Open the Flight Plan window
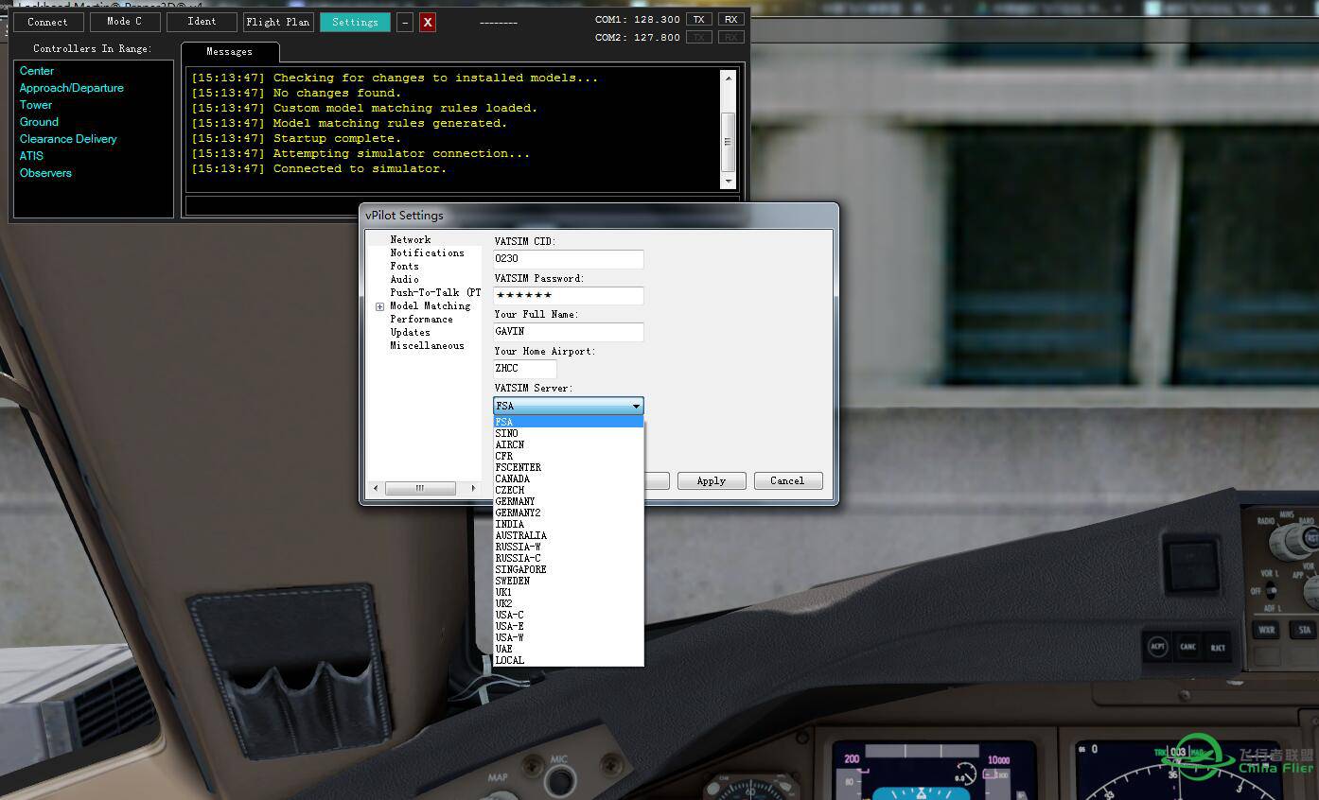Viewport: 1319px width, 800px height. click(x=277, y=22)
